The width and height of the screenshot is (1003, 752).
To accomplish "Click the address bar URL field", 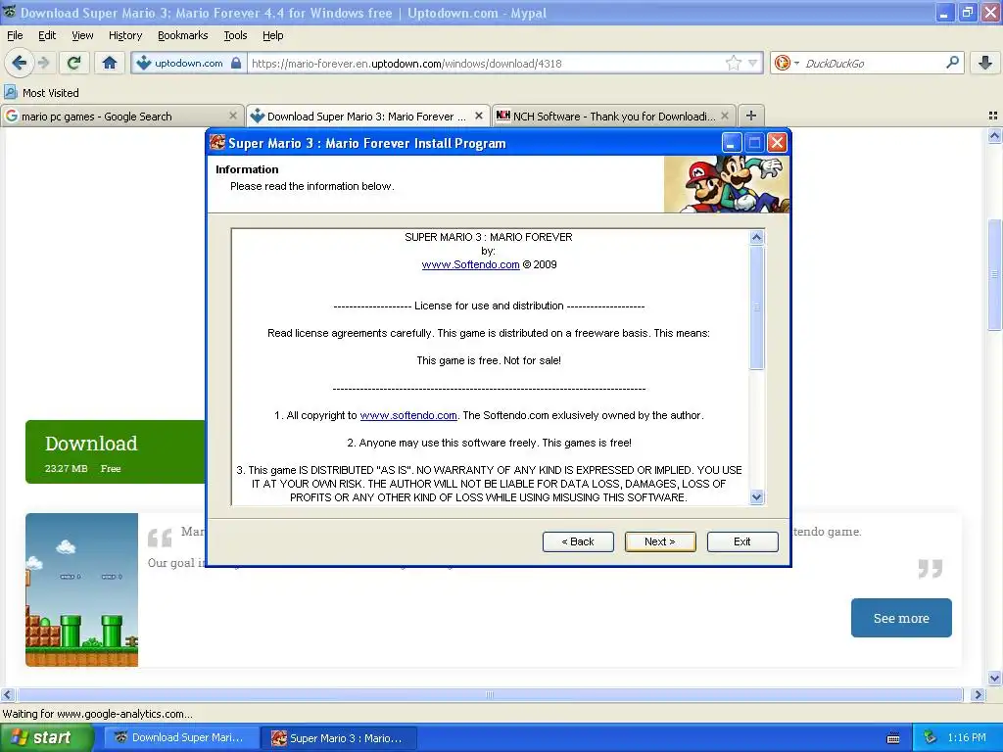I will point(486,64).
